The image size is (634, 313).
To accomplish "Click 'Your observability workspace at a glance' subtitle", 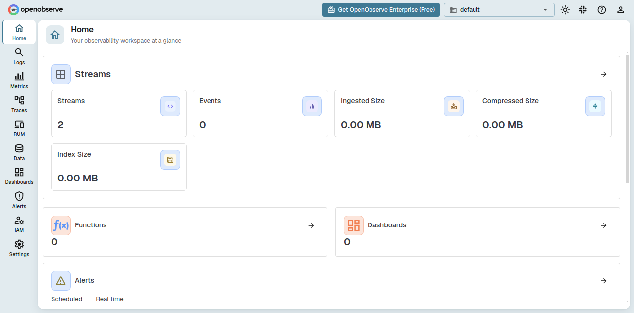I will pos(126,41).
